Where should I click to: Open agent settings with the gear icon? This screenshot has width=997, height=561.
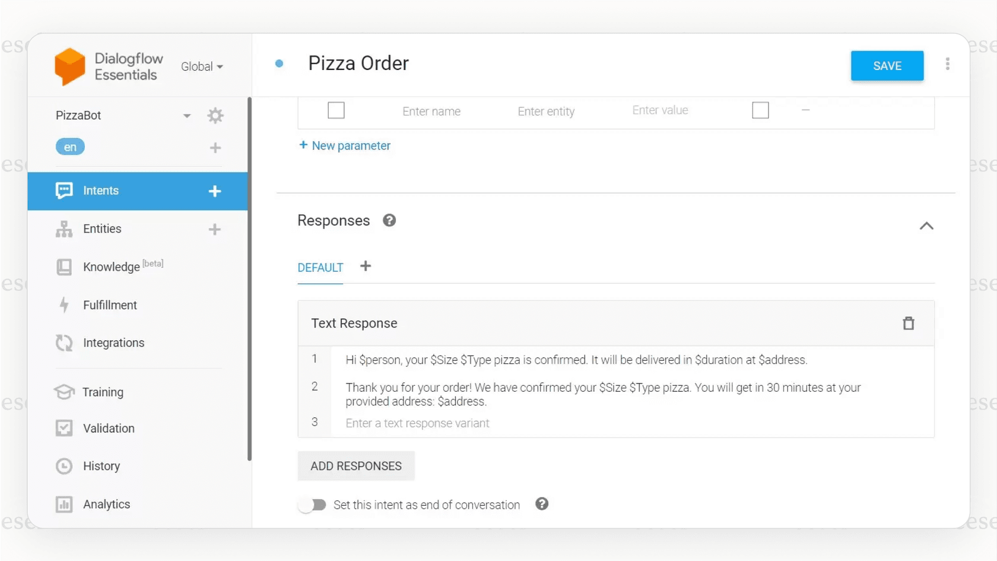[x=215, y=115]
